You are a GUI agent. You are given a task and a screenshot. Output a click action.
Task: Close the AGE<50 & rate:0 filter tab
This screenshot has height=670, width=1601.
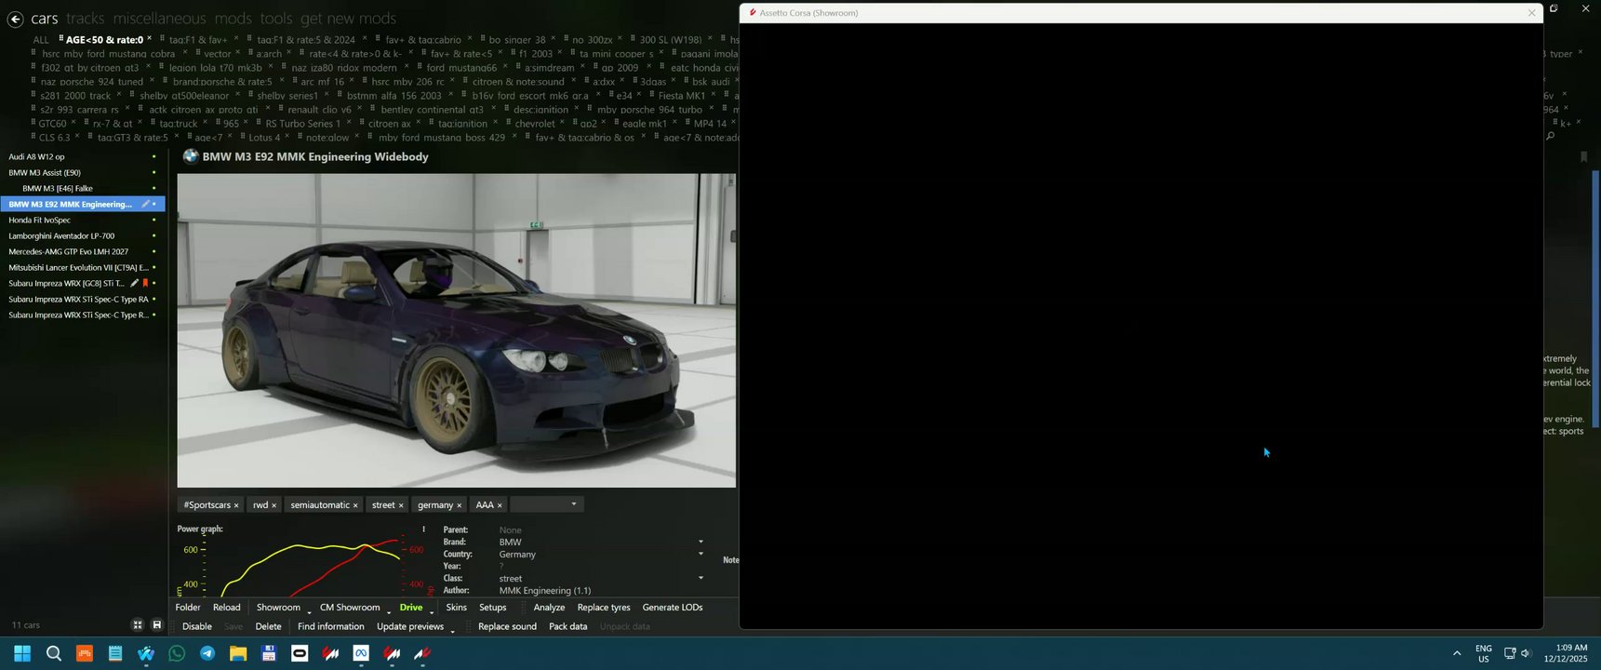(149, 39)
